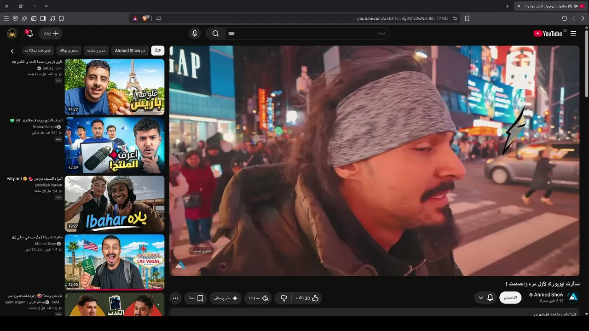Open the اعرف المنتج video thumbnail
589x331 pixels.
point(115,145)
